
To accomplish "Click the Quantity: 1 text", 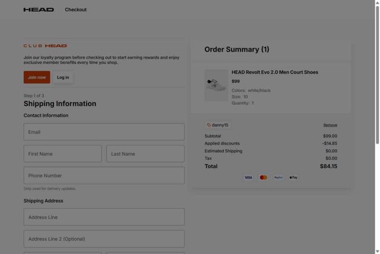I will [243, 103].
